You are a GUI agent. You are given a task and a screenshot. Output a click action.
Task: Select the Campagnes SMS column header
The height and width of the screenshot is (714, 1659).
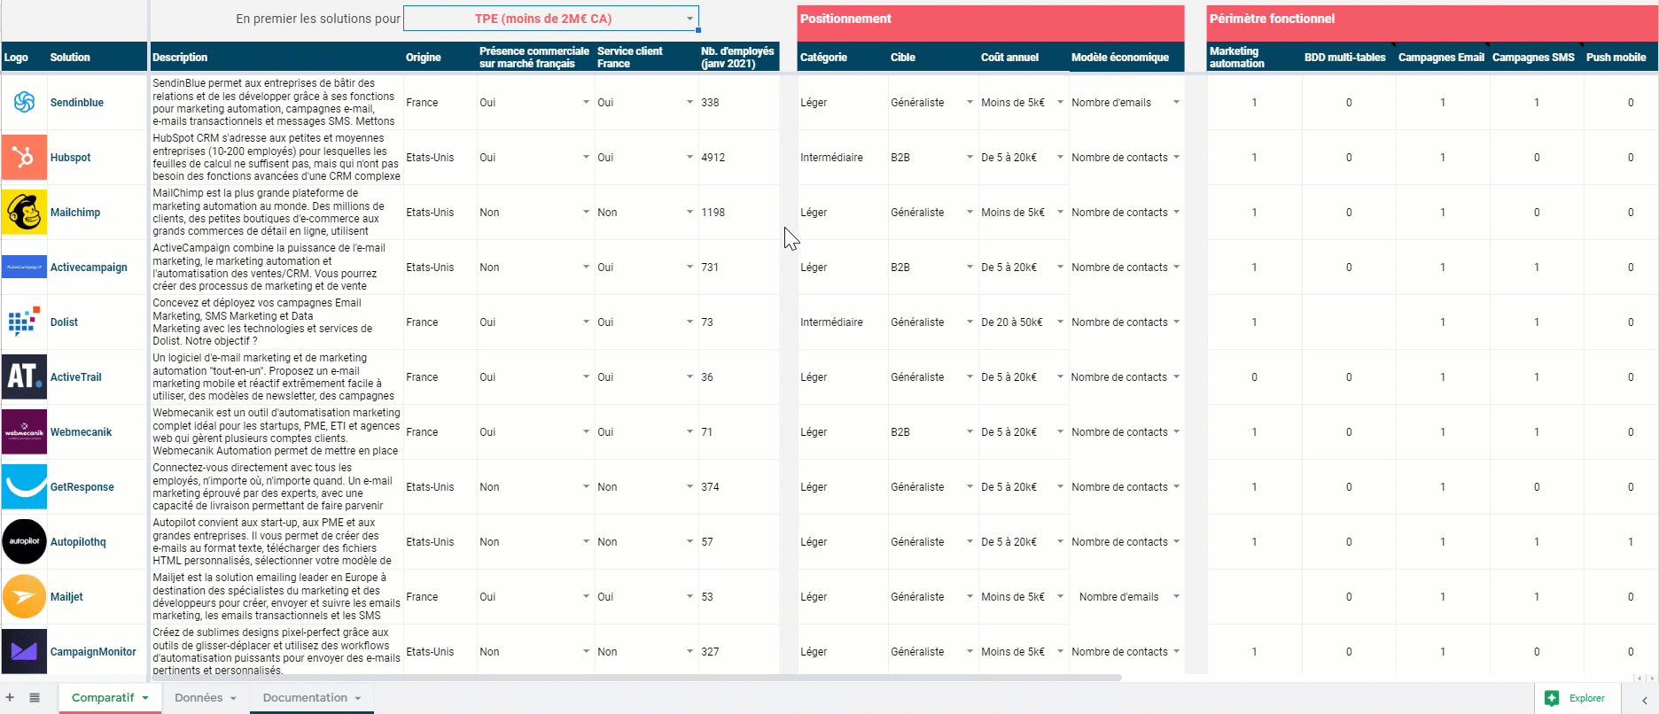pos(1537,57)
